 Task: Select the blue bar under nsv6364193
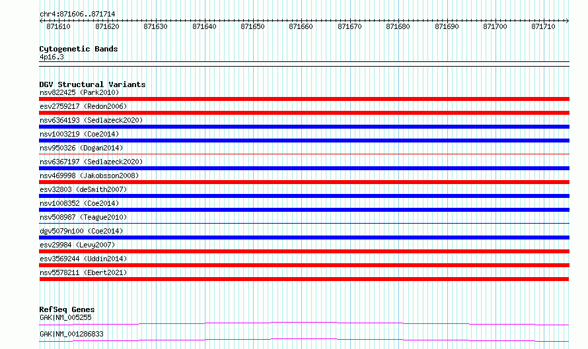point(304,127)
